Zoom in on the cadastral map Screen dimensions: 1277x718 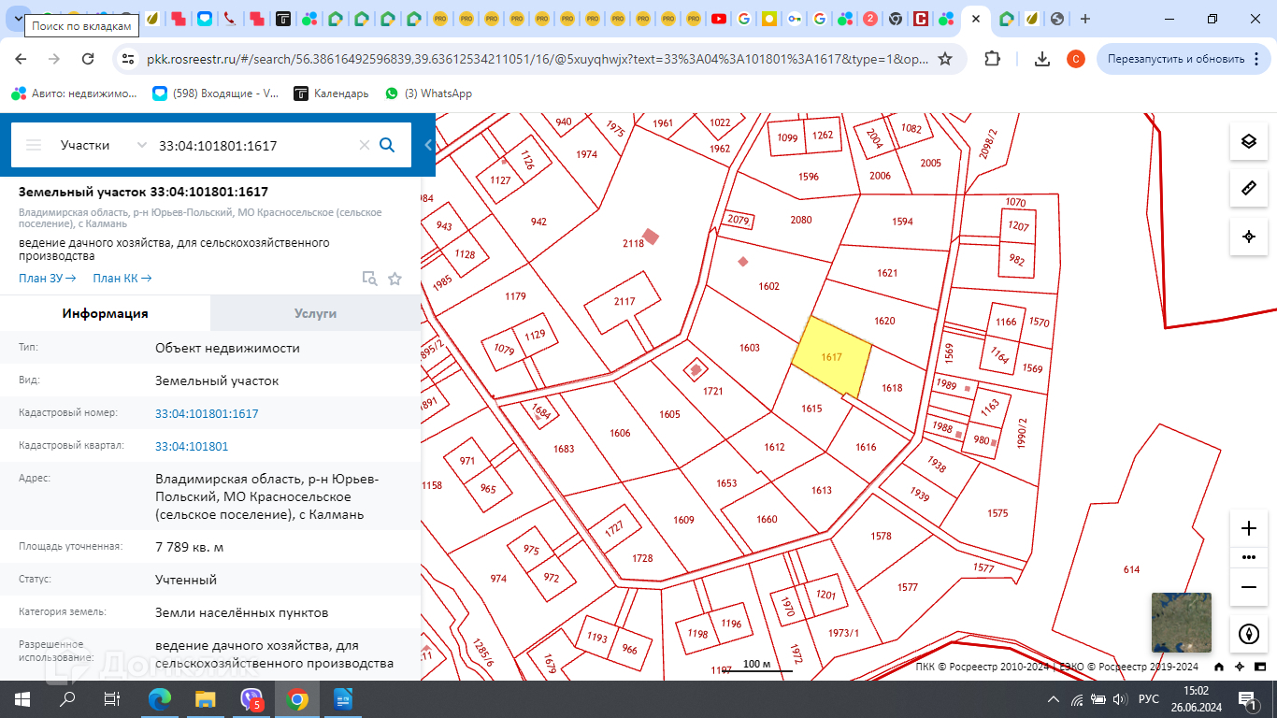(1248, 528)
